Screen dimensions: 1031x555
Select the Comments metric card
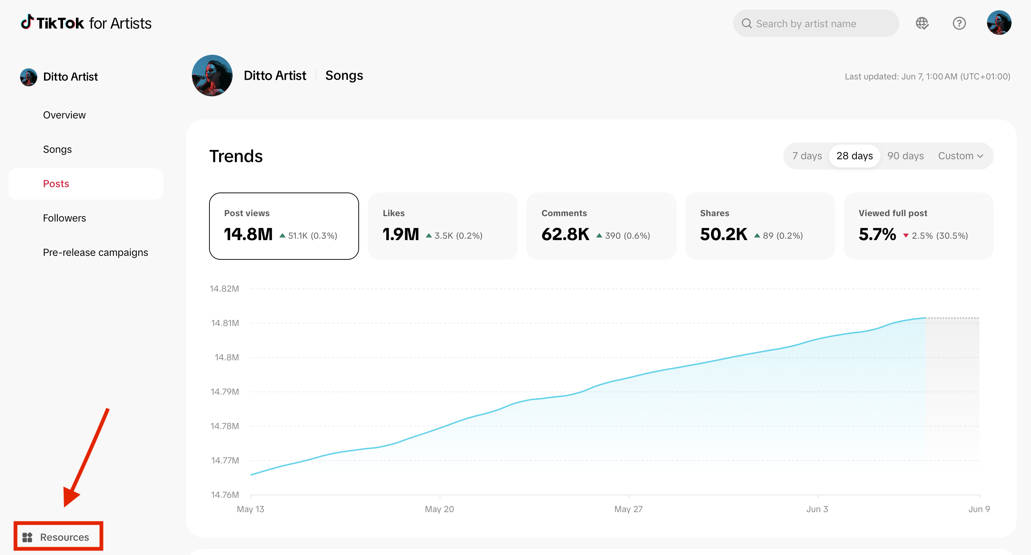click(601, 226)
